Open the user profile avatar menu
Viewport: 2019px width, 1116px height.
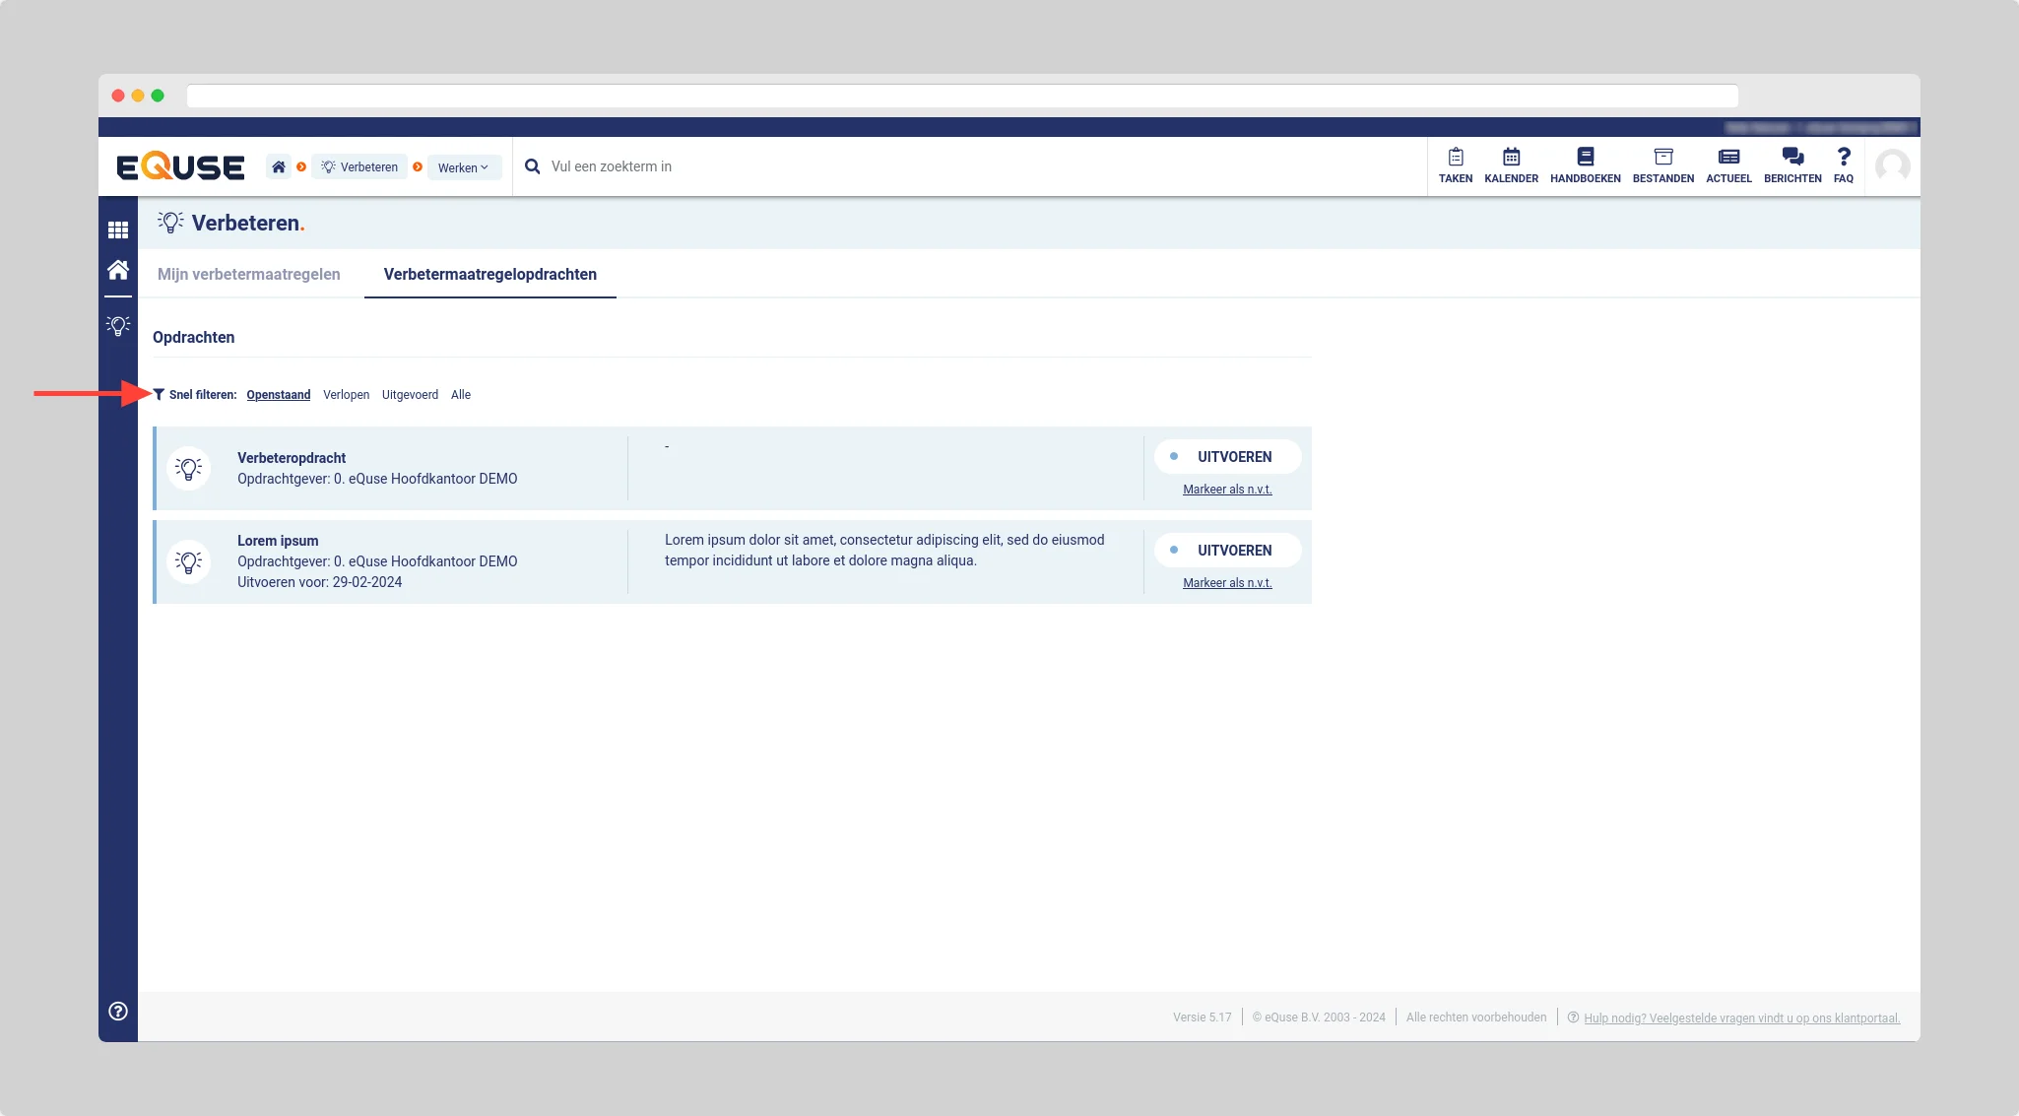[x=1892, y=166]
